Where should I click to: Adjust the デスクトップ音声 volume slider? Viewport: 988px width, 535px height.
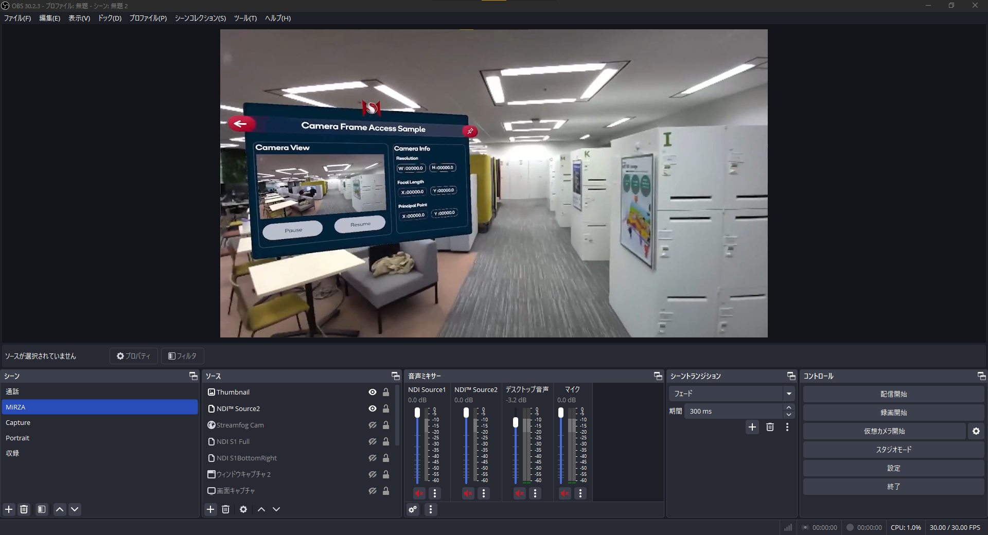pyautogui.click(x=516, y=422)
